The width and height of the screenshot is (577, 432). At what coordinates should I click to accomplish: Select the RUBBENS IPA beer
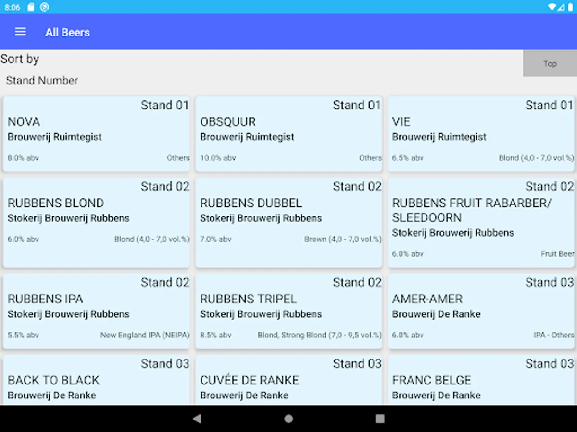pyautogui.click(x=96, y=311)
